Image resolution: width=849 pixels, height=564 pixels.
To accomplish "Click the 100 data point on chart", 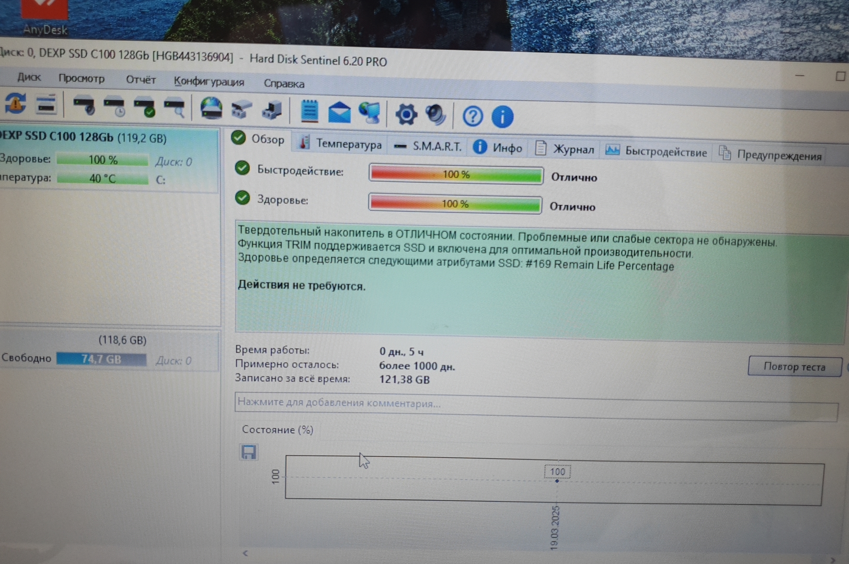I will point(557,480).
